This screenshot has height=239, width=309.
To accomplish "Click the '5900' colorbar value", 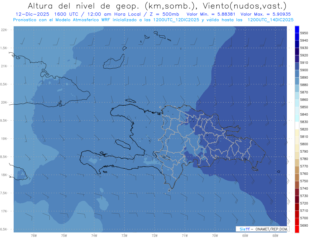I will point(304,70).
